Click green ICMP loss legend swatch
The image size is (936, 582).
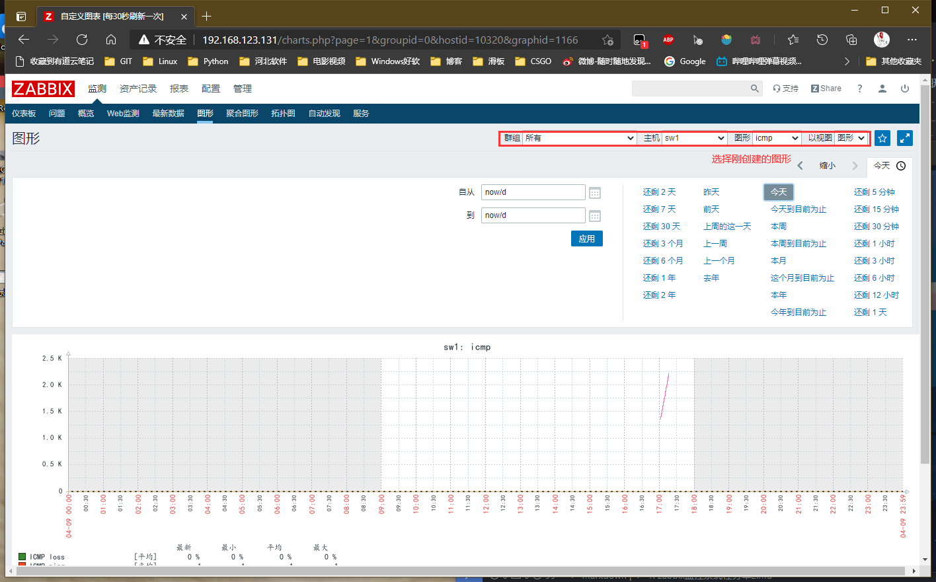22,557
